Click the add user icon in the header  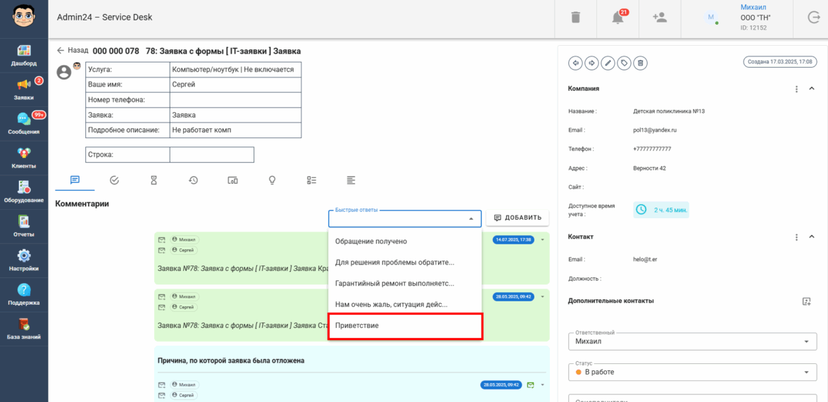point(660,18)
